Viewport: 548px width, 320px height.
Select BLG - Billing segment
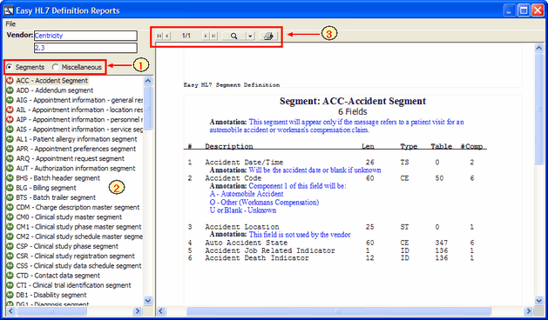pos(46,188)
